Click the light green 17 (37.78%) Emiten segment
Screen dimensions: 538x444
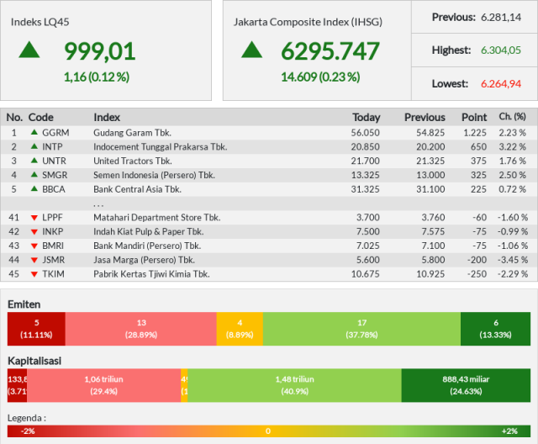pyautogui.click(x=361, y=329)
